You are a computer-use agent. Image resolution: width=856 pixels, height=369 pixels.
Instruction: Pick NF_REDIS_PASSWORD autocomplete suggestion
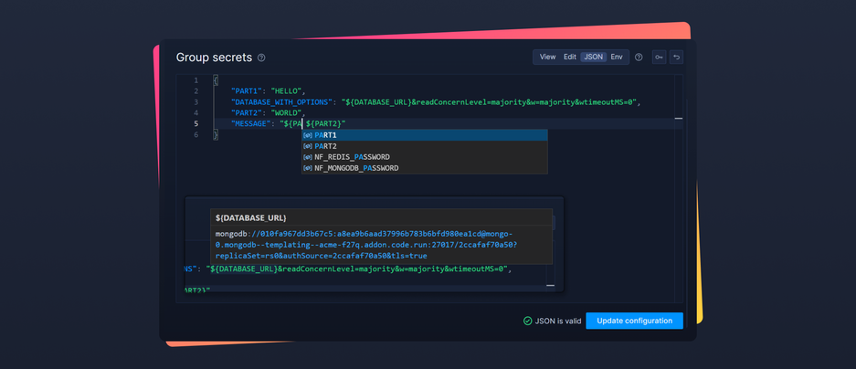(425, 157)
